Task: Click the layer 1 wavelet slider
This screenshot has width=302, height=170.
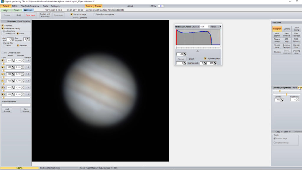Action: point(16,64)
